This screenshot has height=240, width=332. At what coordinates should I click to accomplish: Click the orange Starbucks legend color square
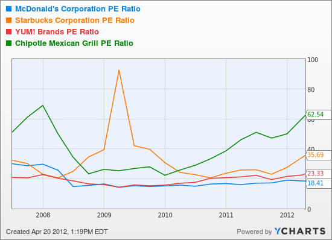(8, 21)
